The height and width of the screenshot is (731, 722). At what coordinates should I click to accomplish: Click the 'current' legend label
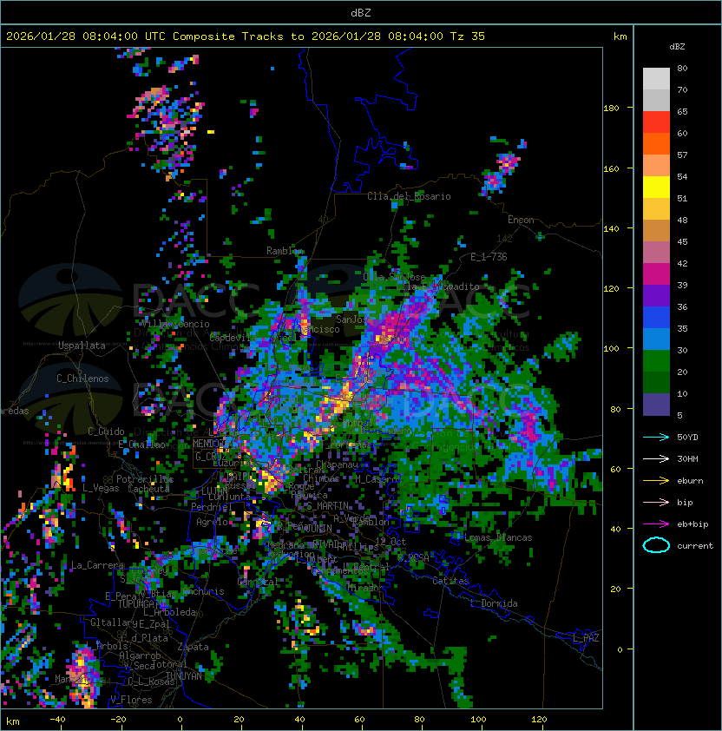click(695, 546)
